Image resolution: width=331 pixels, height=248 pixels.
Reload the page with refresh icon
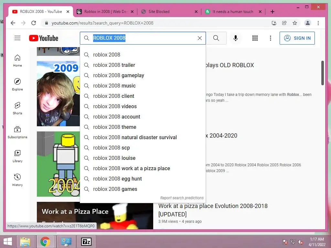point(34,23)
